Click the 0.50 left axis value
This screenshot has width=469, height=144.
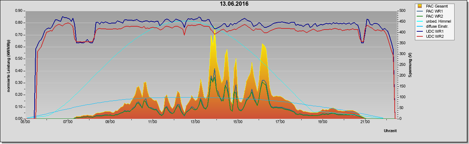pos(18,59)
